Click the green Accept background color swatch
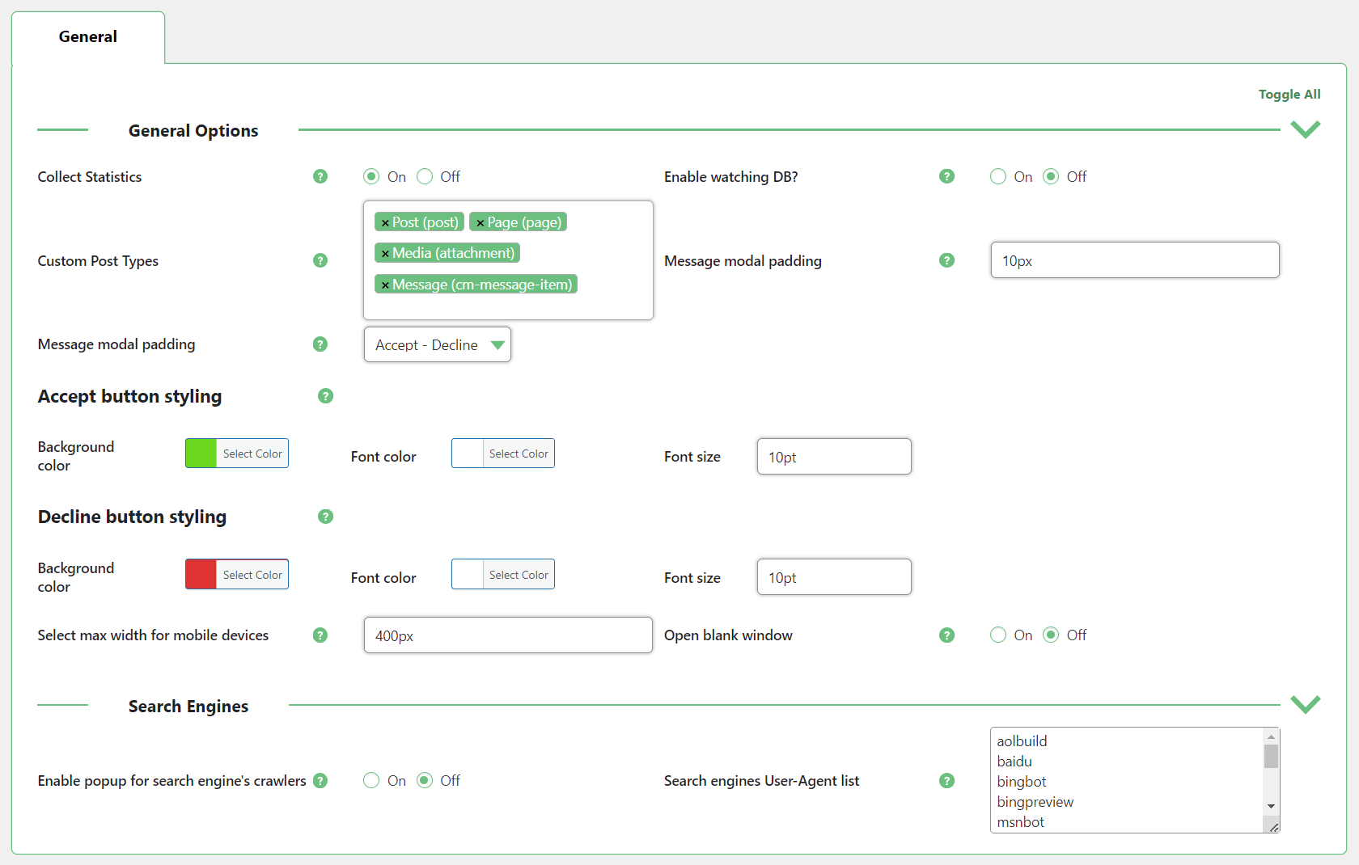Viewport: 1359px width, 865px height. coord(201,454)
